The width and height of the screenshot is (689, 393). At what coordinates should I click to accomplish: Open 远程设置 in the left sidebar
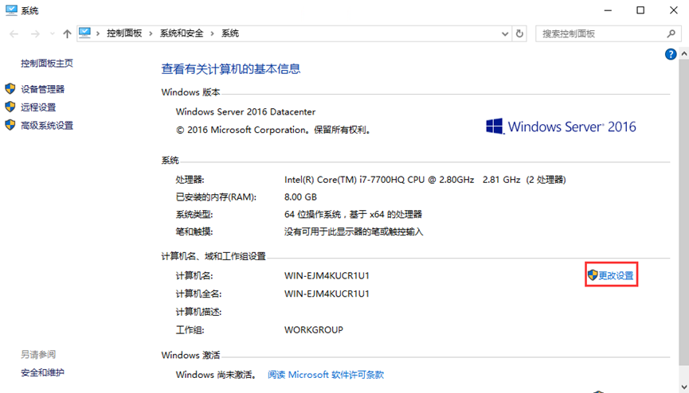[x=38, y=107]
